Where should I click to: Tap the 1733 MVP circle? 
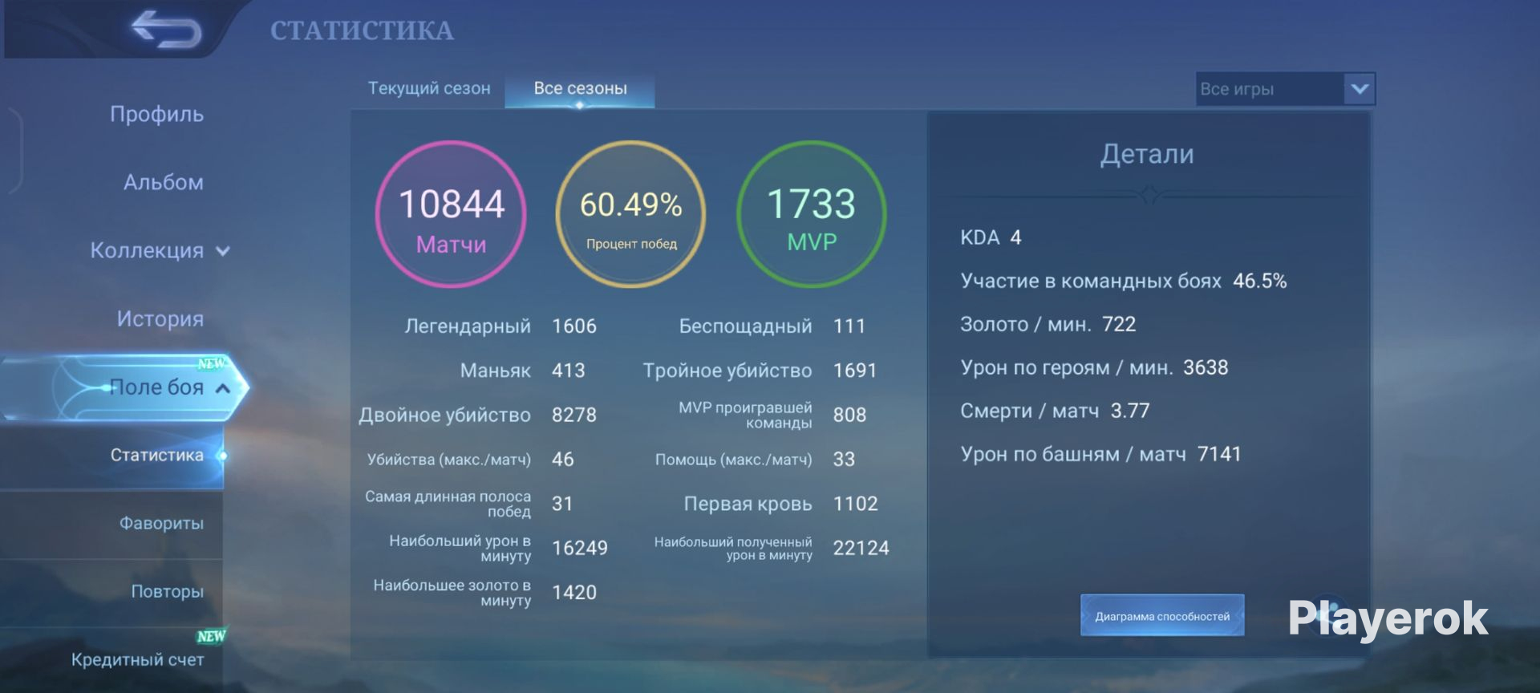pos(812,214)
